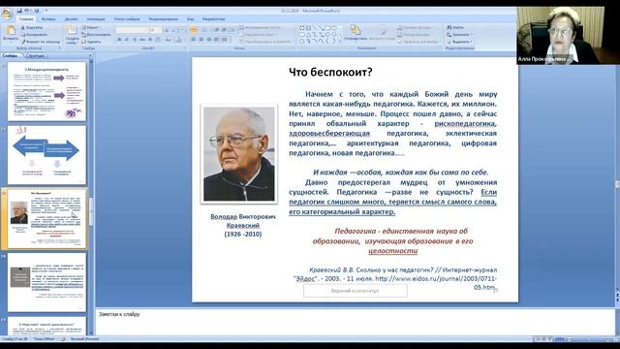620x349 pixels.
Task: Clear all formatting with eraser button
Action: (x=183, y=30)
